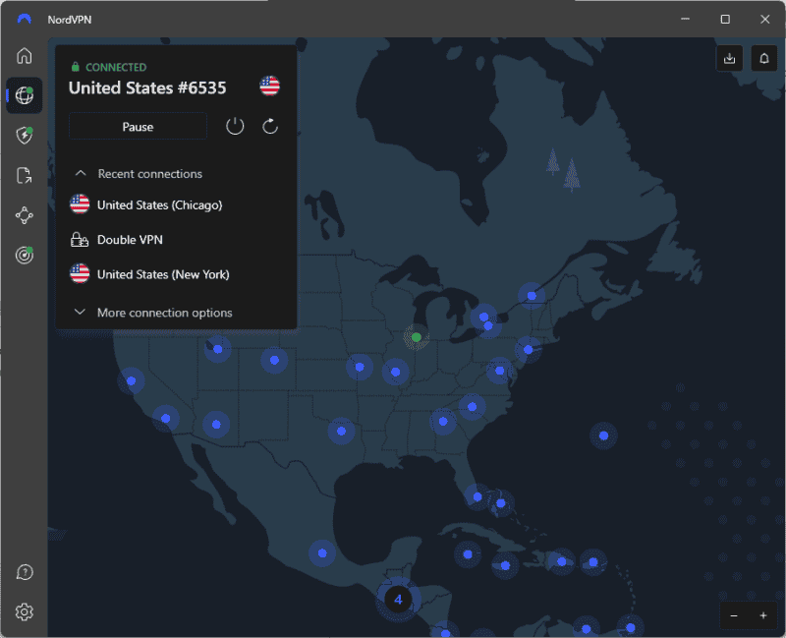
Task: Open the help question mark icon
Action: click(25, 572)
